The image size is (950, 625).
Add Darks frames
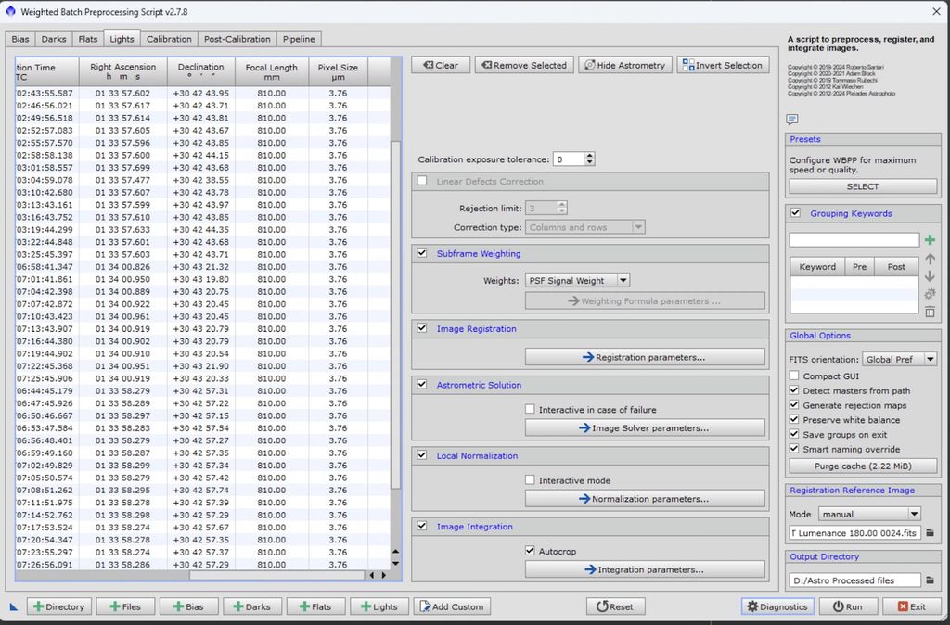pyautogui.click(x=252, y=606)
